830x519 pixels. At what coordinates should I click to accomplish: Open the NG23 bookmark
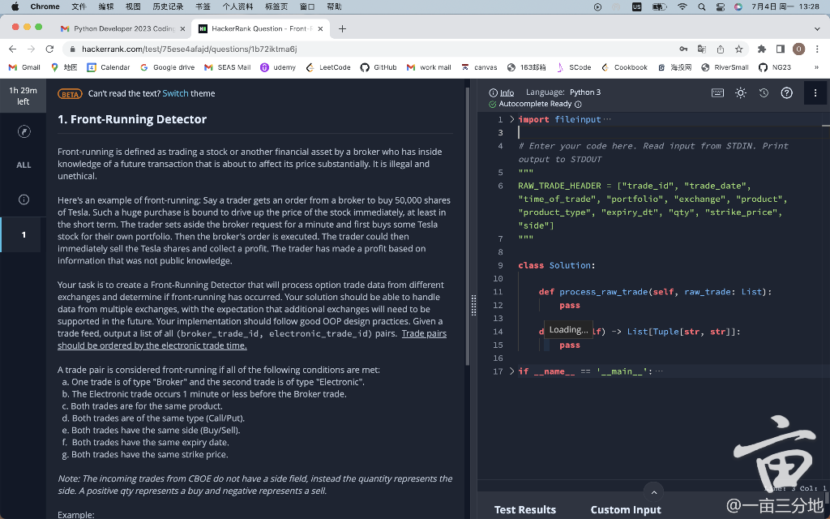pyautogui.click(x=775, y=67)
